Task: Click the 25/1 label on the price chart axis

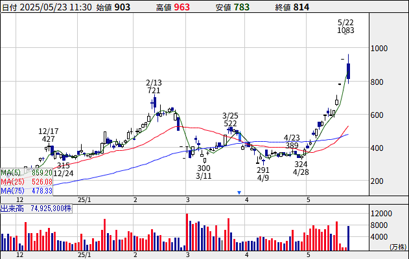Action: pos(84,200)
